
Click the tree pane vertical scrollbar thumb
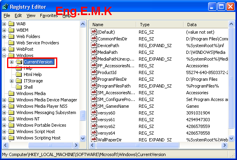pyautogui.click(x=83, y=116)
